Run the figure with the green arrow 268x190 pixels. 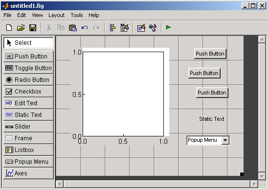(169, 28)
